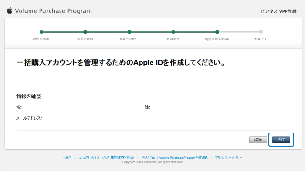Click the 連絡先情報 progress step dot
The image size is (305, 171).
41,32
